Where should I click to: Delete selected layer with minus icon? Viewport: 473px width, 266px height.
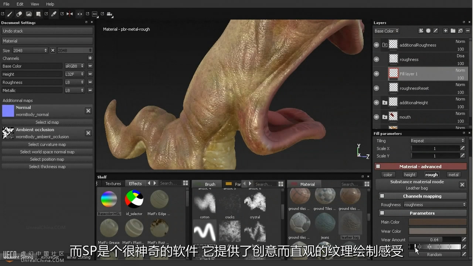click(468, 31)
